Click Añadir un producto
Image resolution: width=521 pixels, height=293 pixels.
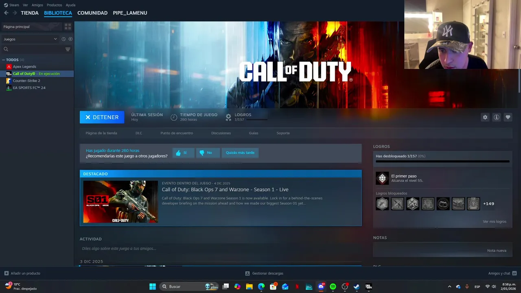(22, 273)
